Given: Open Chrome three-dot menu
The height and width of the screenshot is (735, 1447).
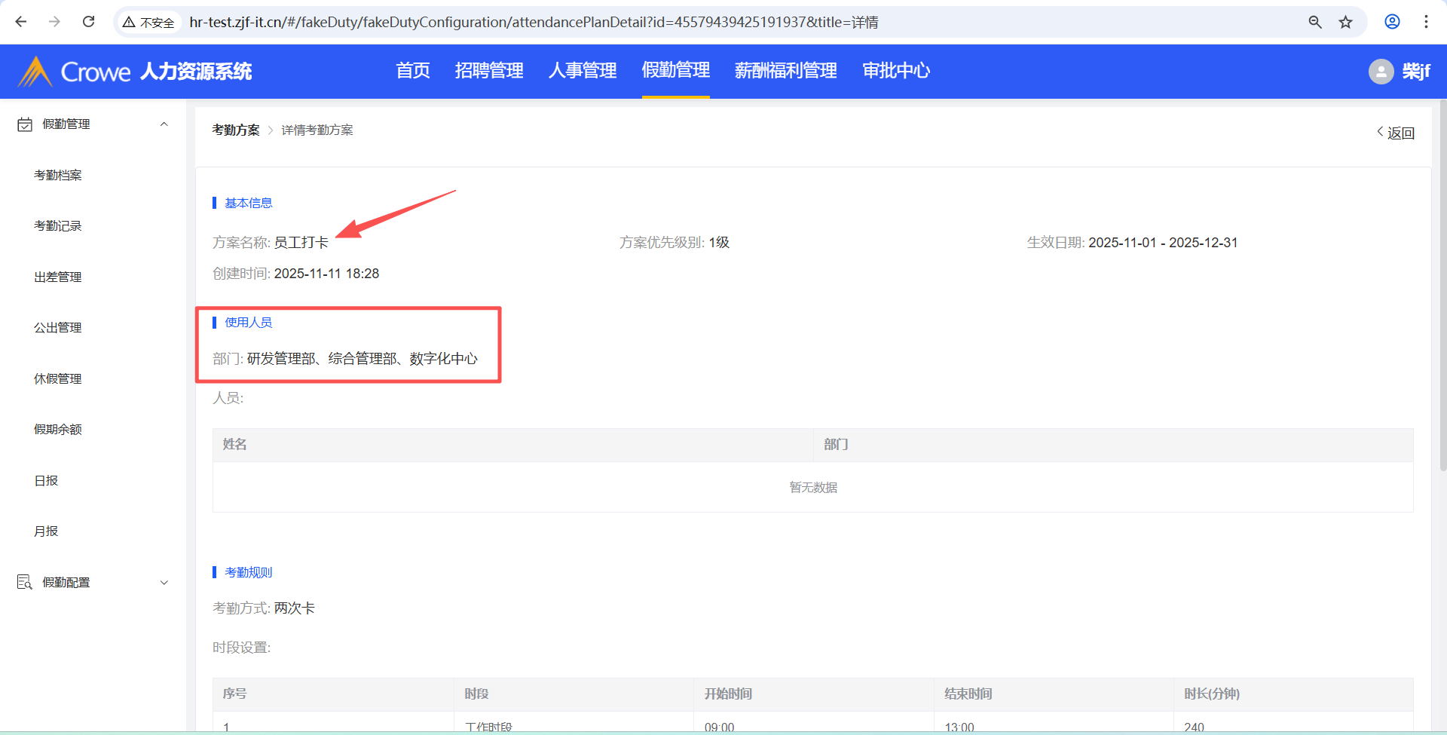Looking at the screenshot, I should coord(1426,22).
